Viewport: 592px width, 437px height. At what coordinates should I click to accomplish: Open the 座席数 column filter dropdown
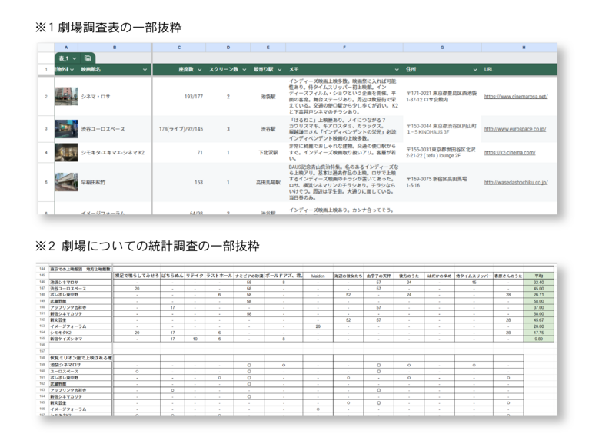point(199,69)
